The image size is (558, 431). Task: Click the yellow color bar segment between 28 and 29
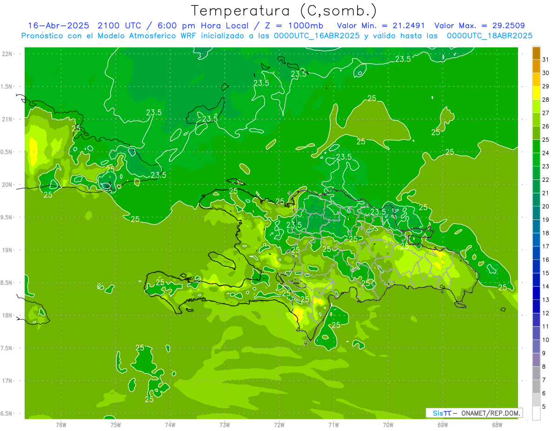click(536, 93)
